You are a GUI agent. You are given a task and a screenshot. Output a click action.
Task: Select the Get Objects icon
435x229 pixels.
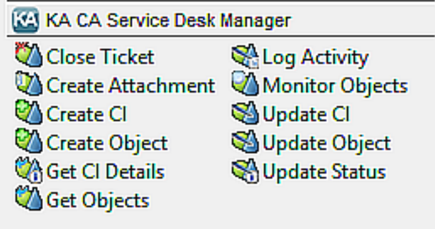[29, 198]
